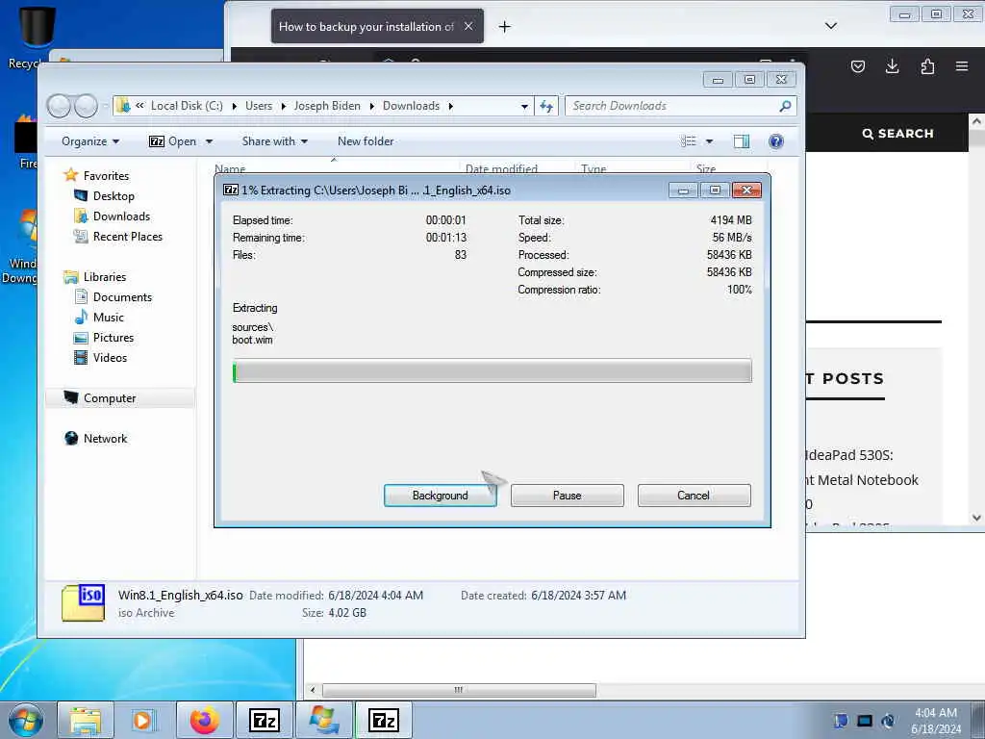The height and width of the screenshot is (739, 985).
Task: Click Downloads breadcrumb in address bar
Action: (x=411, y=106)
